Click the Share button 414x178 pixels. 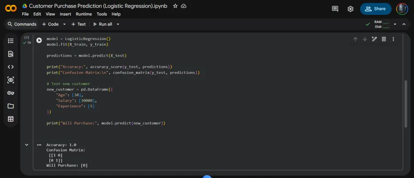point(375,9)
